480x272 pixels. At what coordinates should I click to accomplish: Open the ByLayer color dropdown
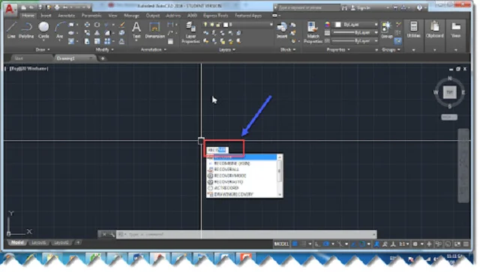tap(356, 25)
